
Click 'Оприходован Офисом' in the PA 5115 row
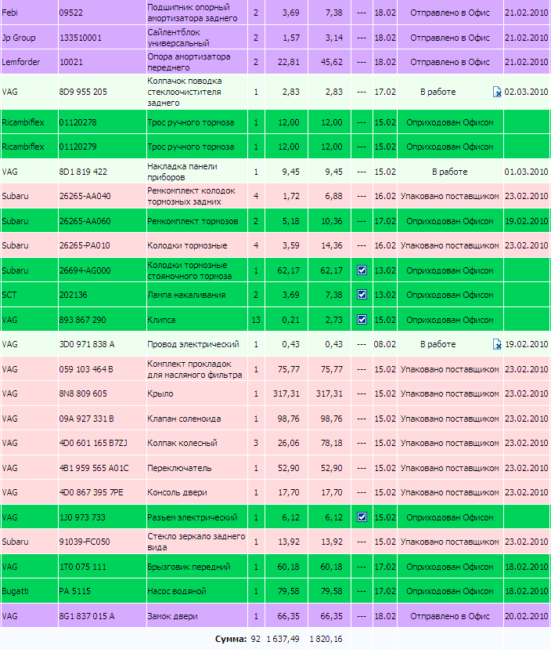450,591
